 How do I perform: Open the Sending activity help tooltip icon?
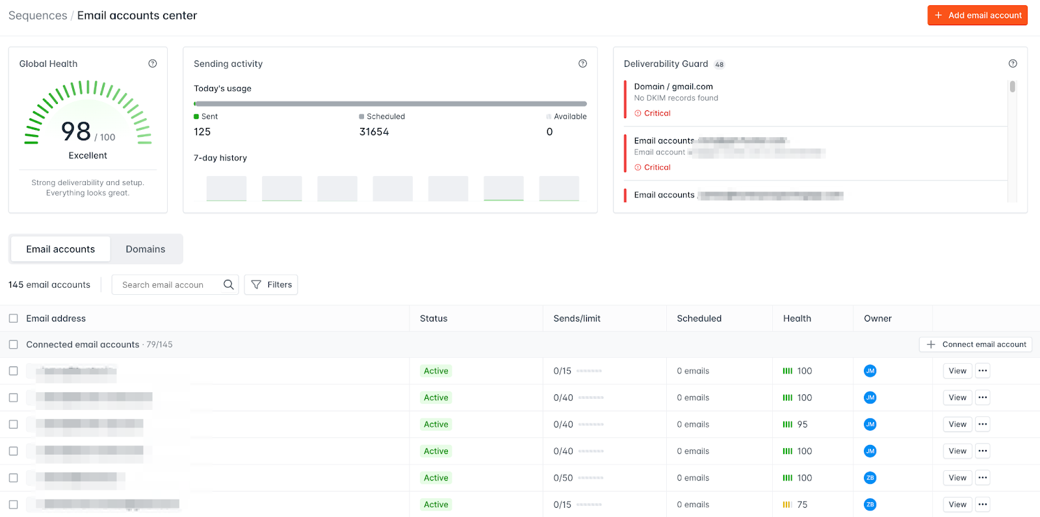[582, 64]
